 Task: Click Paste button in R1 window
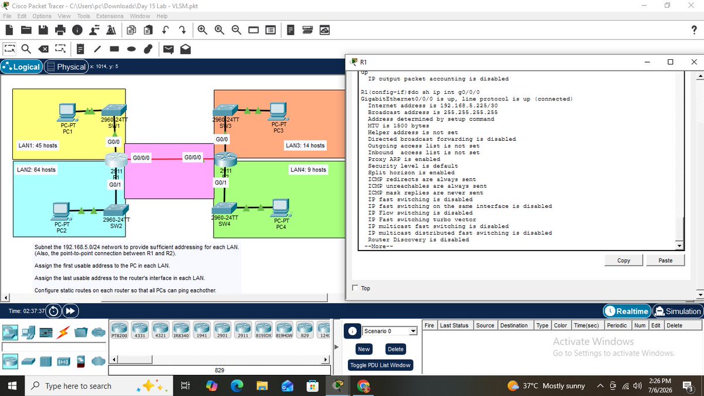click(665, 260)
